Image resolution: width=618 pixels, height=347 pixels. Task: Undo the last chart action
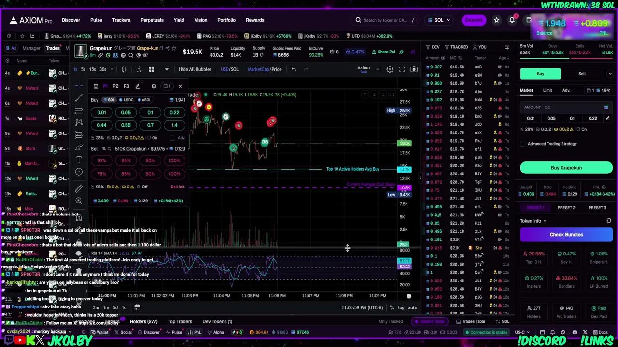[x=294, y=69]
